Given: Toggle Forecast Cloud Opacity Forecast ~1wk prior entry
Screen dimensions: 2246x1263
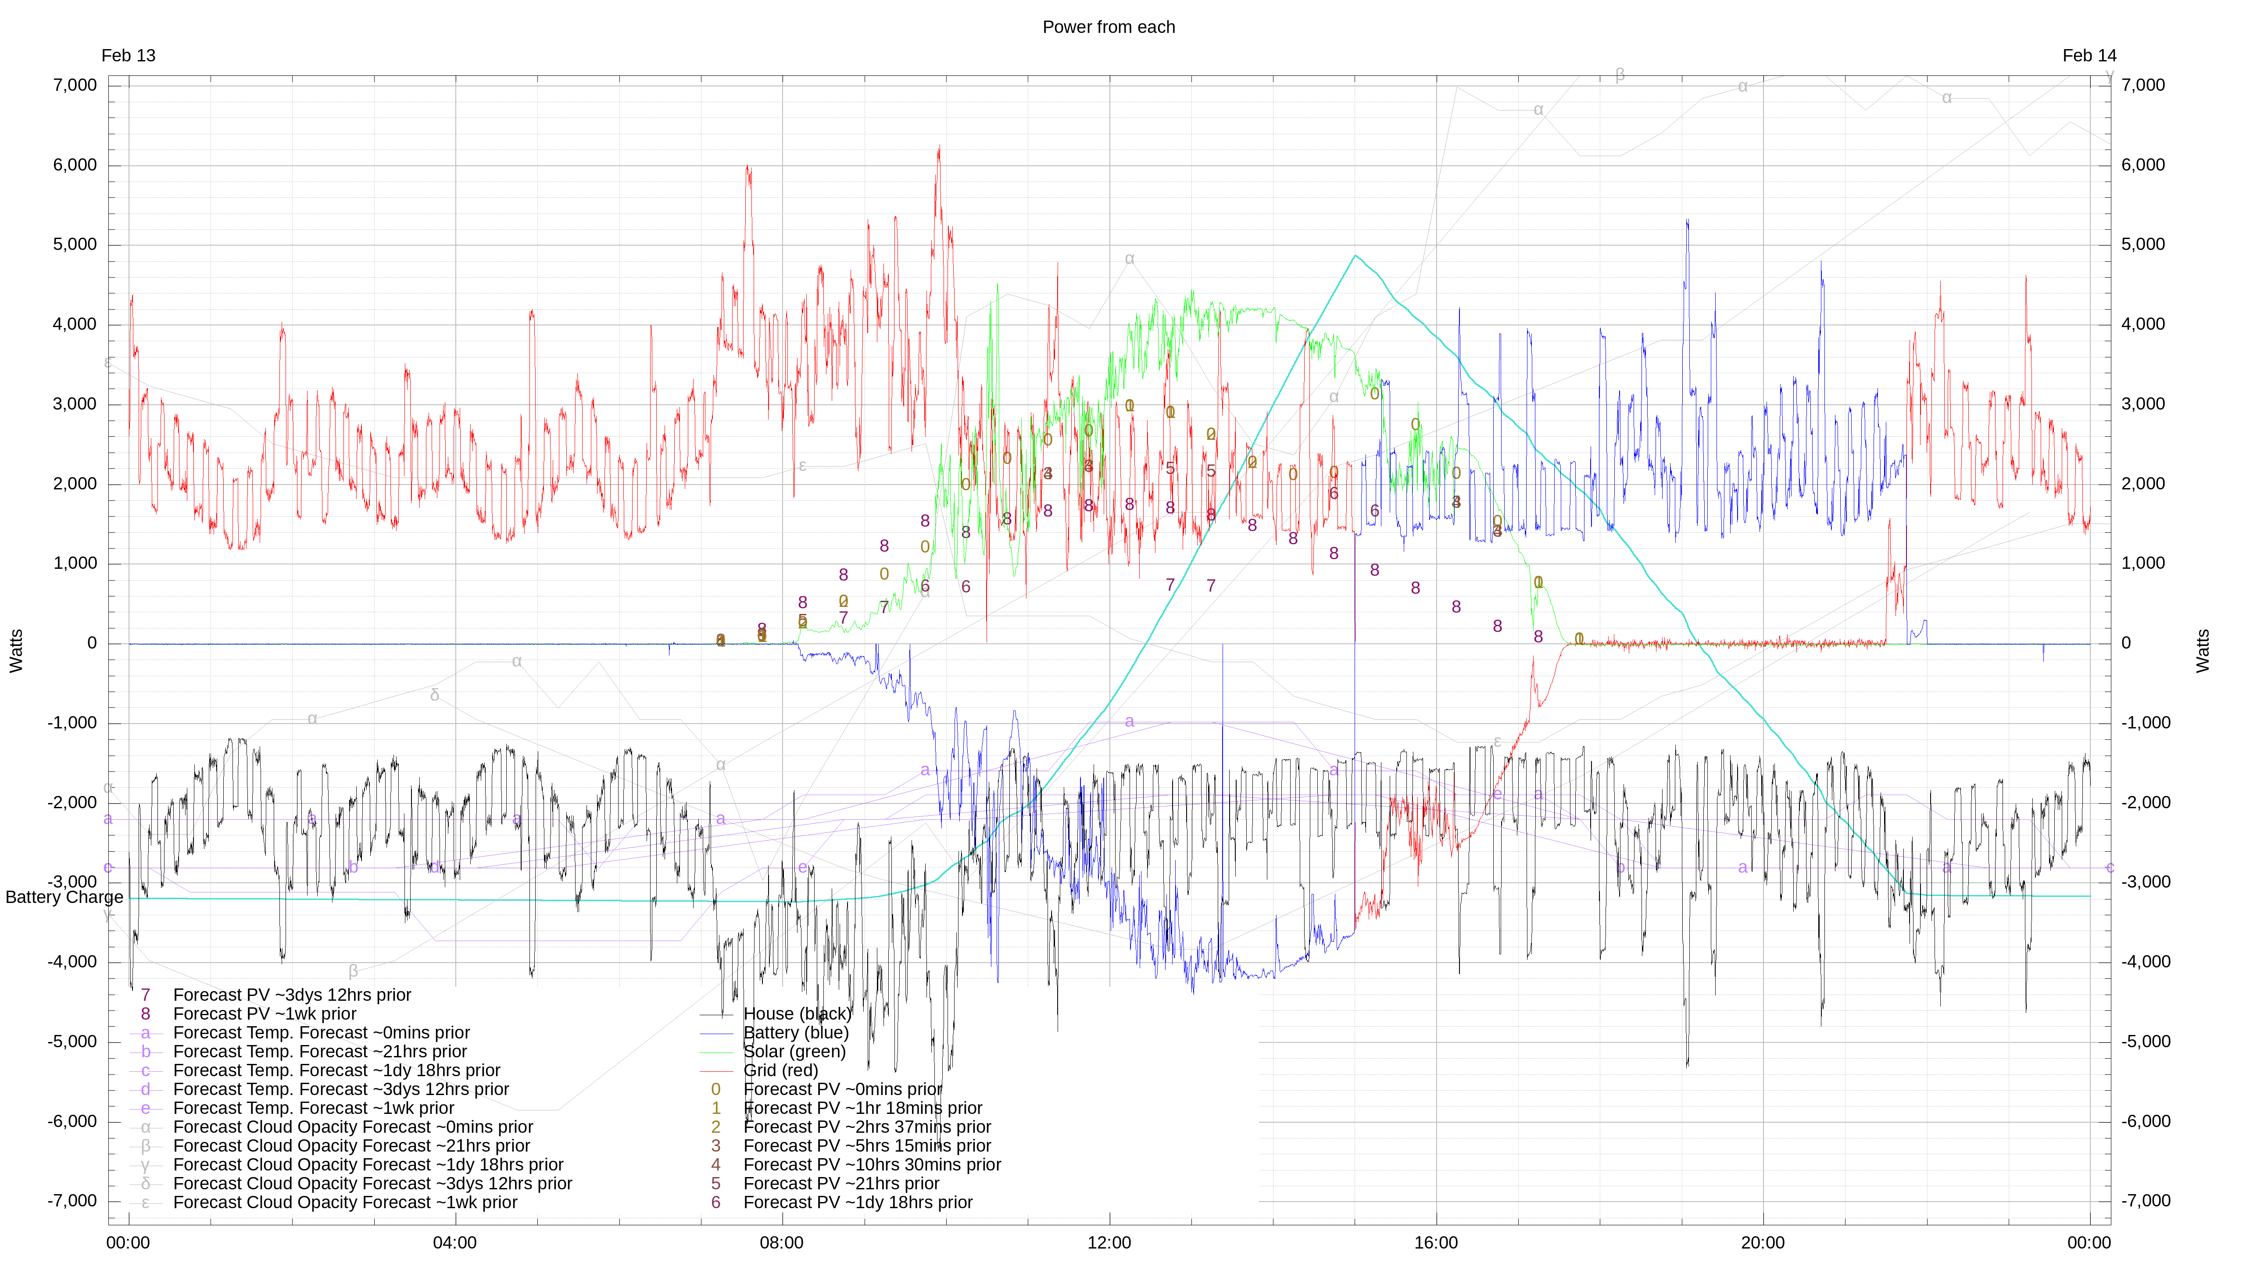Looking at the screenshot, I should pos(345,1203).
